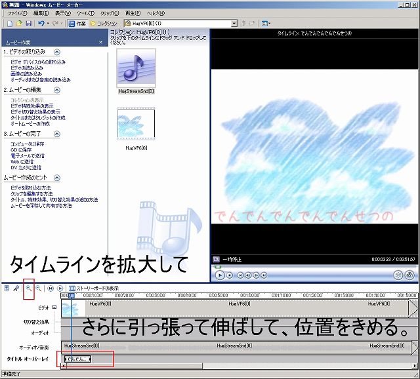This screenshot has width=420, height=379.
Task: Open the audio levels timeline icon
Action: pyautogui.click(x=7, y=289)
